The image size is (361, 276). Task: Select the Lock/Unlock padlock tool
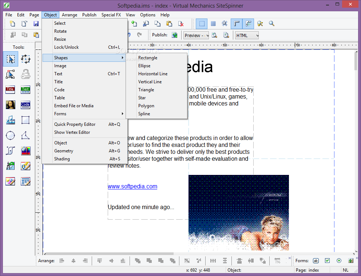[x=25, y=75]
